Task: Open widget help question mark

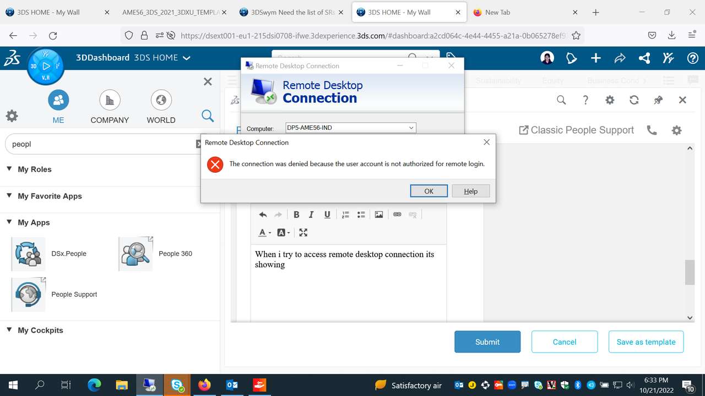Action: coord(585,100)
